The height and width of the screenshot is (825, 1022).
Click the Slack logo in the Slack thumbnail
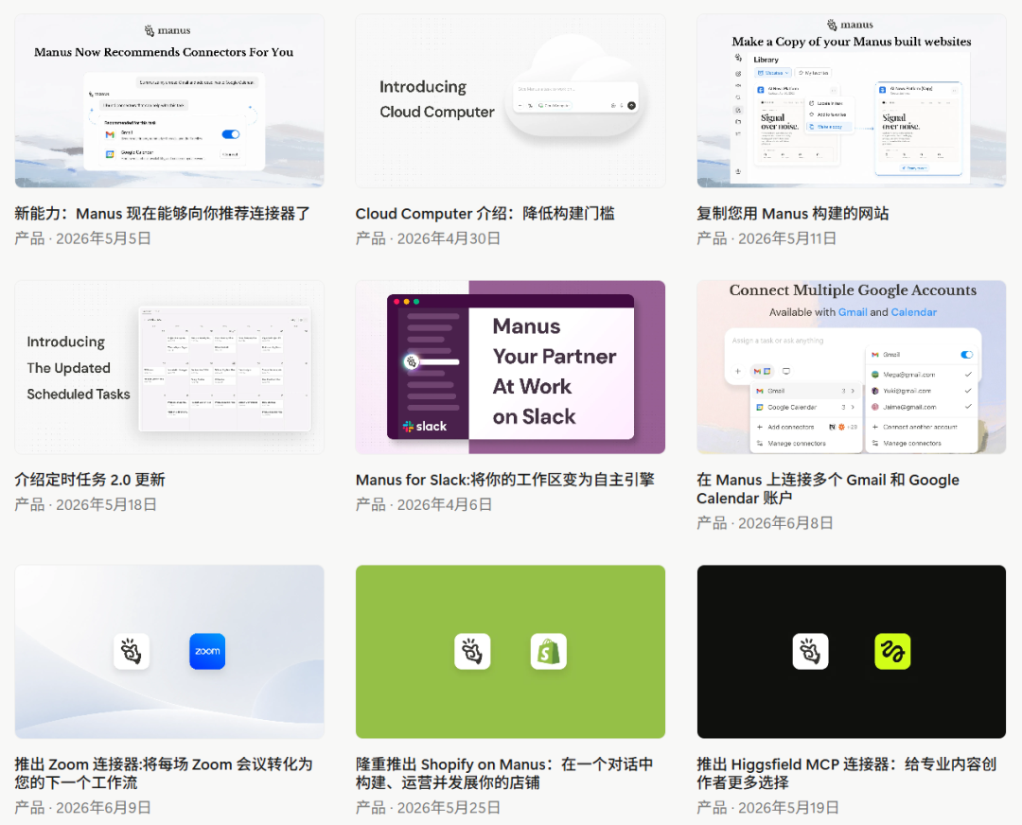[x=424, y=426]
